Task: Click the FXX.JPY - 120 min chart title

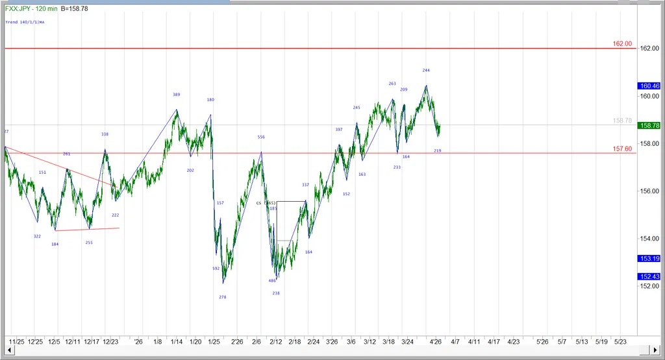Action: click(x=31, y=8)
